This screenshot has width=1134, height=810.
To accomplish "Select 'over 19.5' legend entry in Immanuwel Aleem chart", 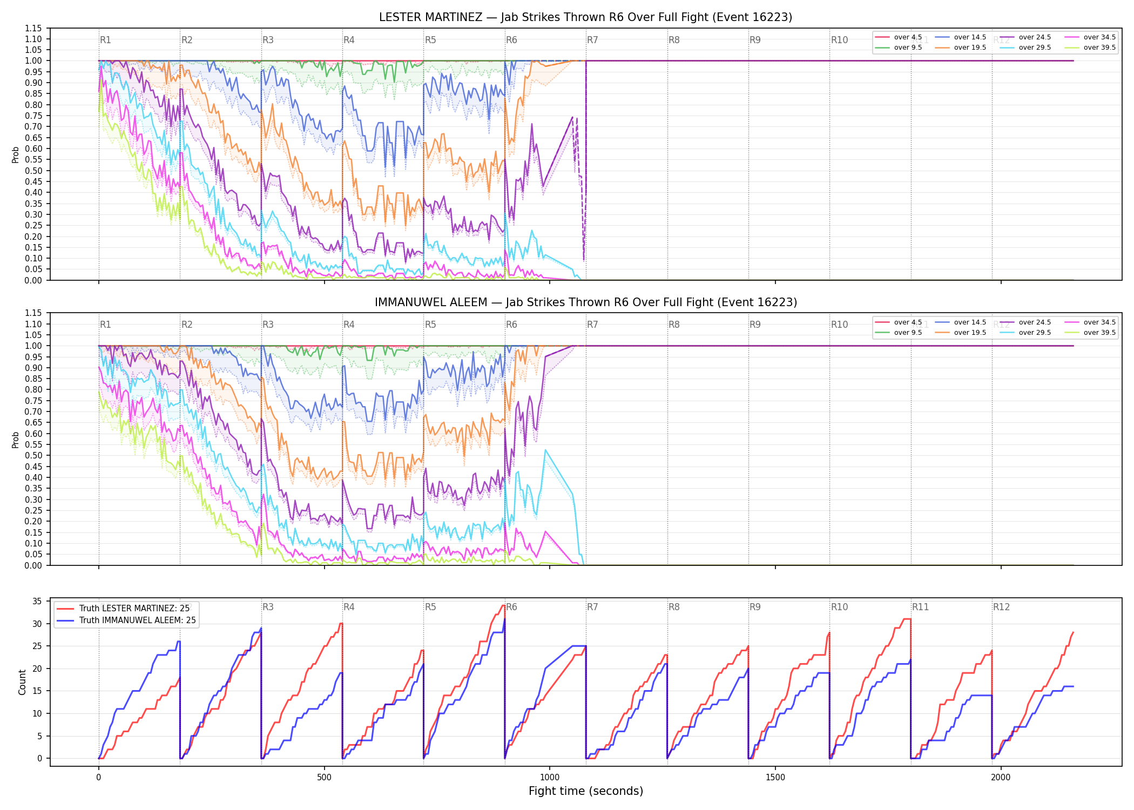I will [960, 333].
